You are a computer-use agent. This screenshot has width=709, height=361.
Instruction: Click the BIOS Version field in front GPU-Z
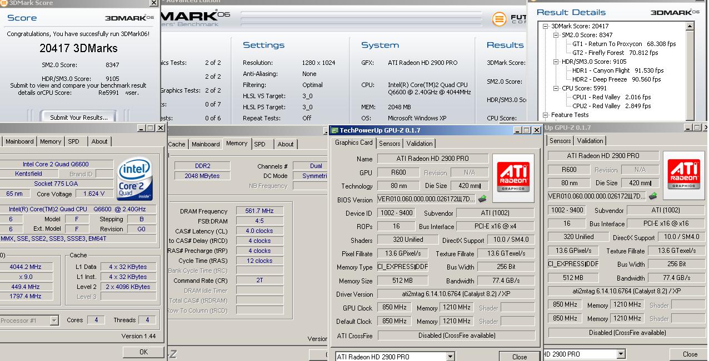[x=426, y=199]
